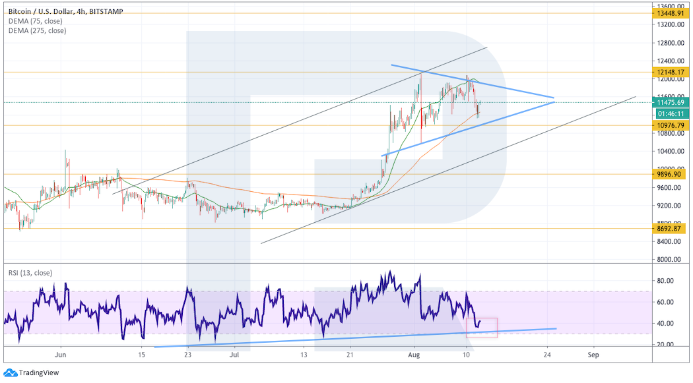The width and height of the screenshot is (693, 383).
Task: Select the DEMA (275, close) indicator legend
Action: (37, 30)
